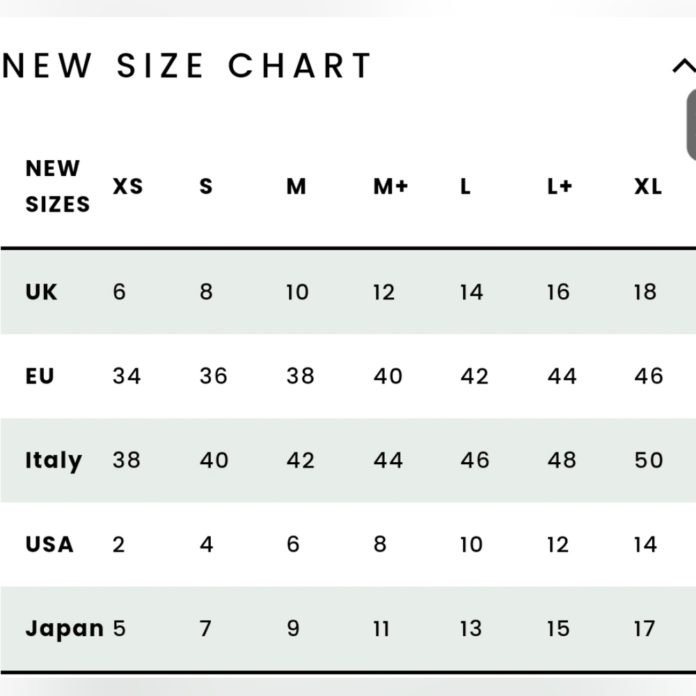
Task: Select the Japan row label
Action: [64, 628]
